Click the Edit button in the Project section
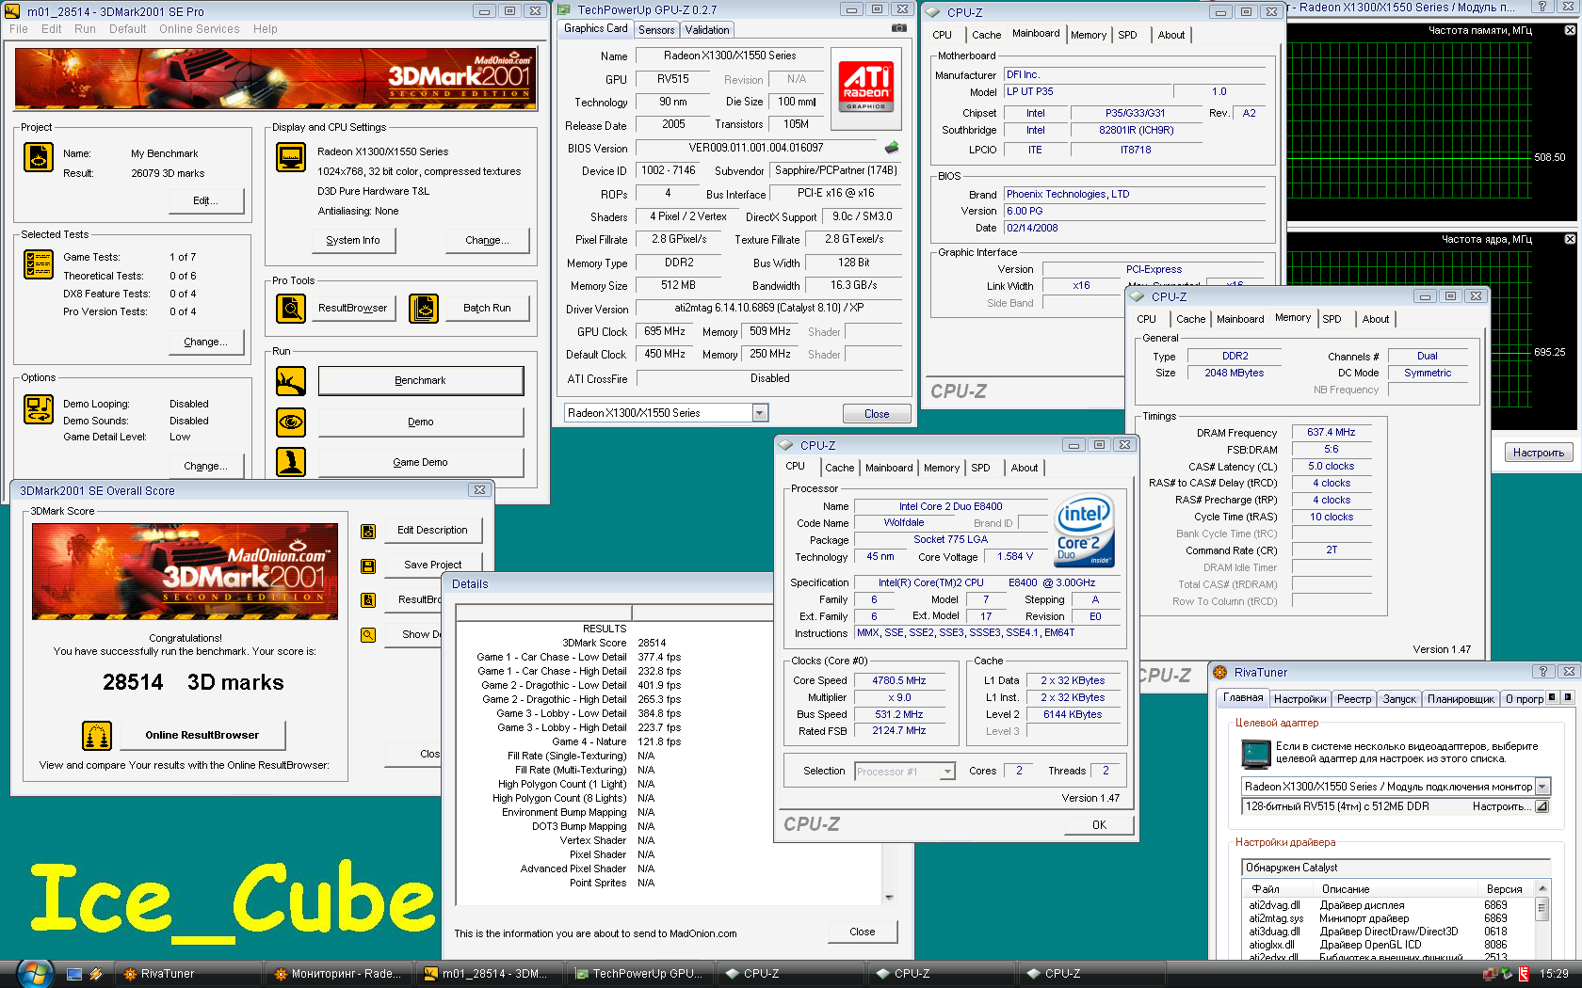The image size is (1582, 988). point(205,201)
